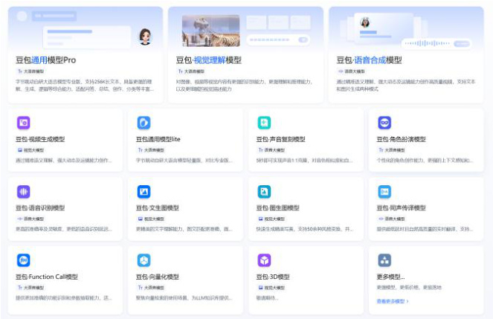This screenshot has width=493, height=319.
Task: Click the 豆包·向量化模型 cube icon
Action: (x=144, y=260)
